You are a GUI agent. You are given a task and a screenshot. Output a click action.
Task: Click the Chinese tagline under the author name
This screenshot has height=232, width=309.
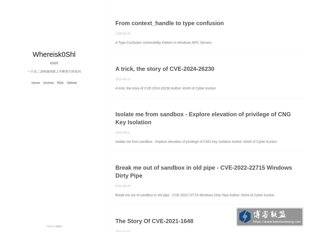(54, 71)
